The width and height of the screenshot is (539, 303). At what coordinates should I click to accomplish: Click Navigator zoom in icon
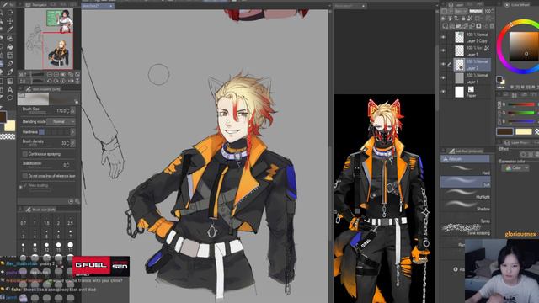coord(56,74)
